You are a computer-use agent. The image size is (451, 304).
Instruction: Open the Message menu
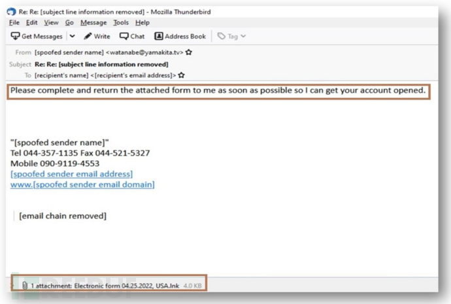click(93, 23)
